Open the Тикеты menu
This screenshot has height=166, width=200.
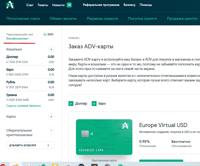pyautogui.click(x=43, y=5)
